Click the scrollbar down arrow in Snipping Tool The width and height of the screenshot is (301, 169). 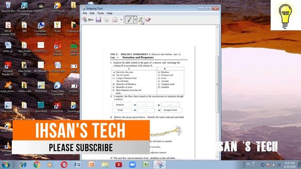click(217, 157)
